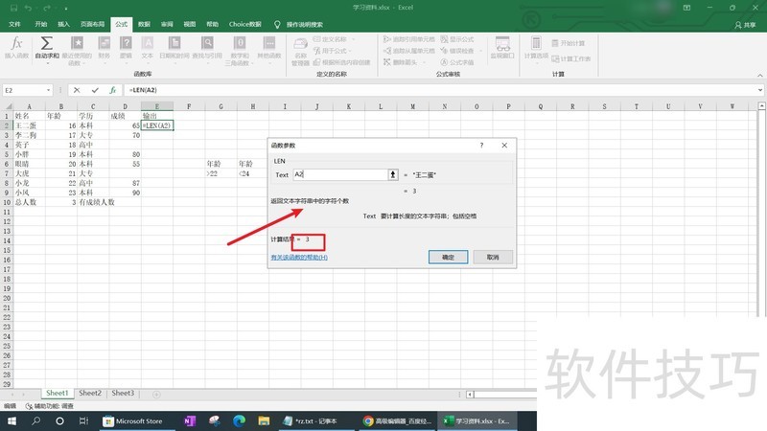The image size is (767, 431).
Task: Click the Insert Function fx ribbon icon
Action: pyautogui.click(x=16, y=48)
